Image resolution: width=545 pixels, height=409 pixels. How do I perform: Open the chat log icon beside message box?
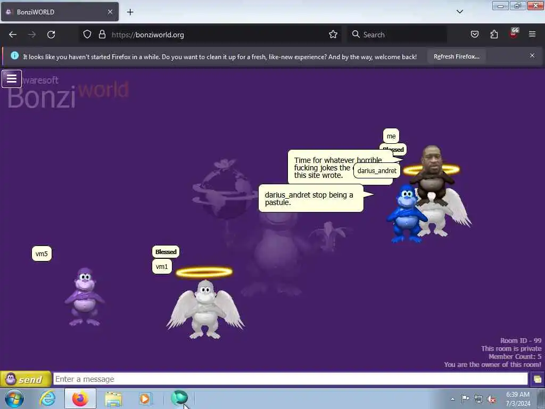coord(537,379)
